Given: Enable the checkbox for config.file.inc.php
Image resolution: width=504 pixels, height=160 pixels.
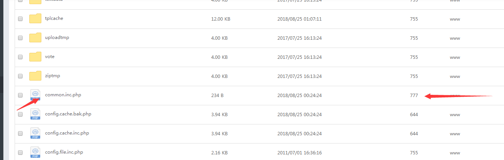Looking at the screenshot, I should (20, 153).
